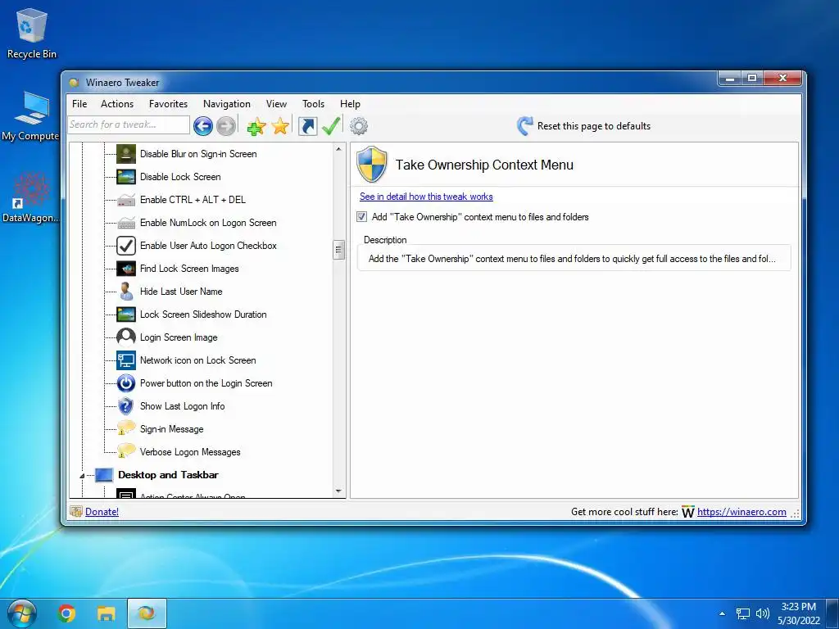Image resolution: width=839 pixels, height=629 pixels.
Task: Click the Disable Blur on Sign-in Screen icon
Action: (126, 154)
